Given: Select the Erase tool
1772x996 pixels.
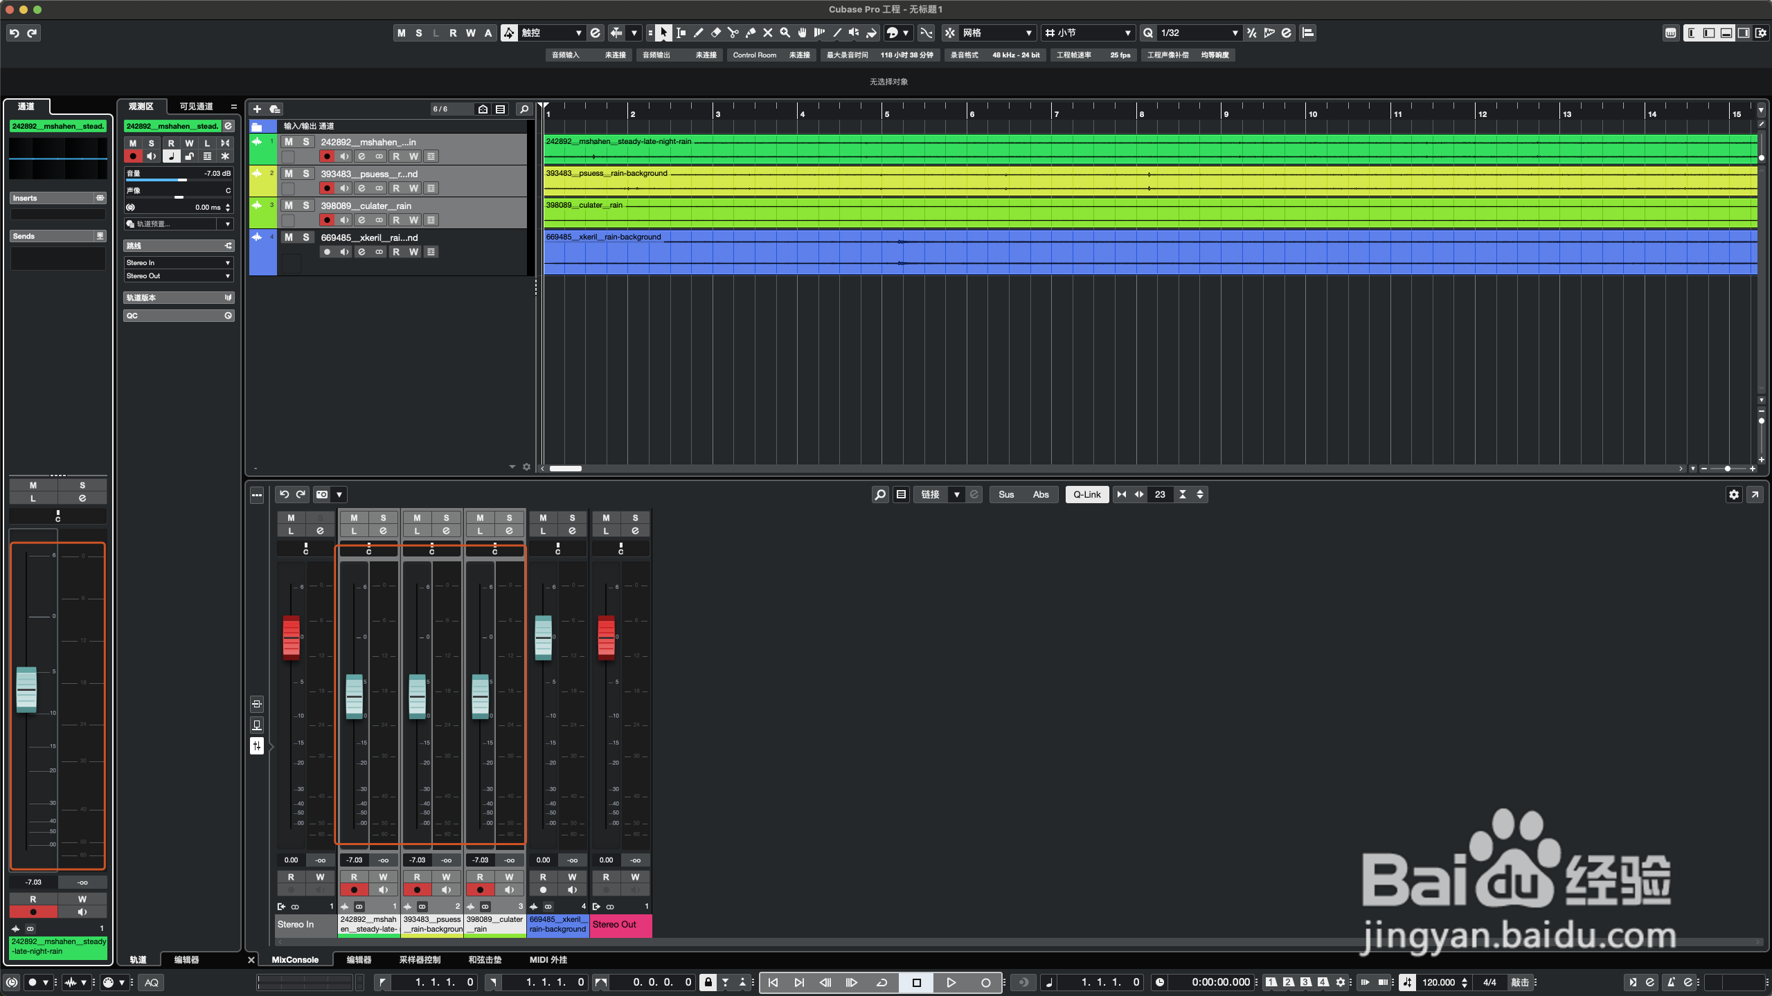Looking at the screenshot, I should click(715, 33).
